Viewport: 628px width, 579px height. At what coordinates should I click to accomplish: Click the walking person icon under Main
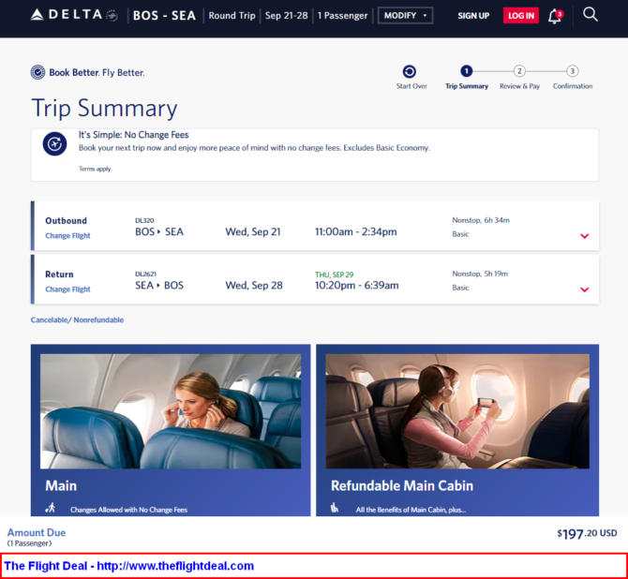pyautogui.click(x=51, y=508)
